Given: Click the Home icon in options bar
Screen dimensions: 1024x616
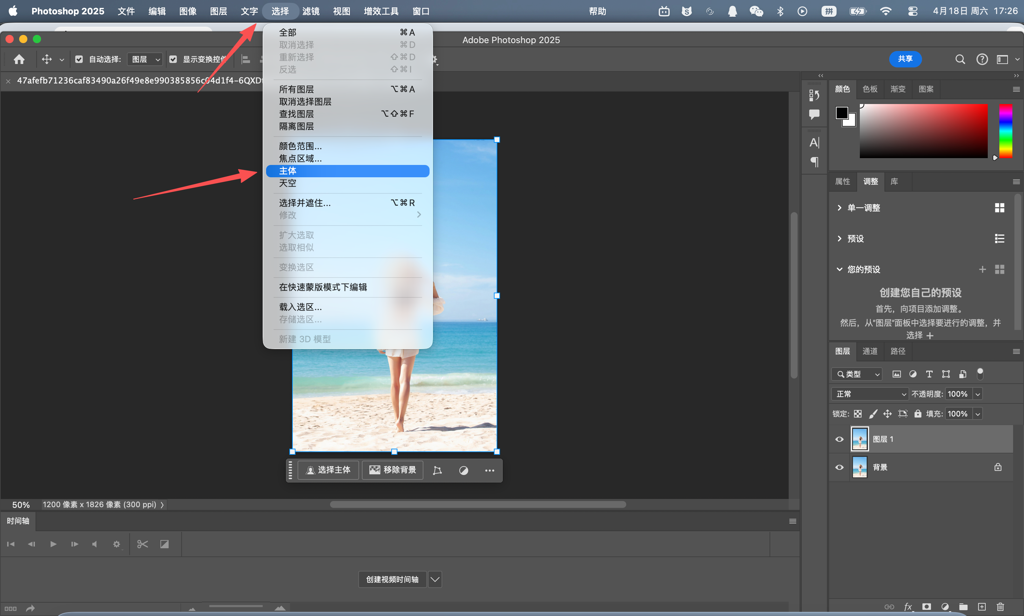Looking at the screenshot, I should pyautogui.click(x=19, y=59).
